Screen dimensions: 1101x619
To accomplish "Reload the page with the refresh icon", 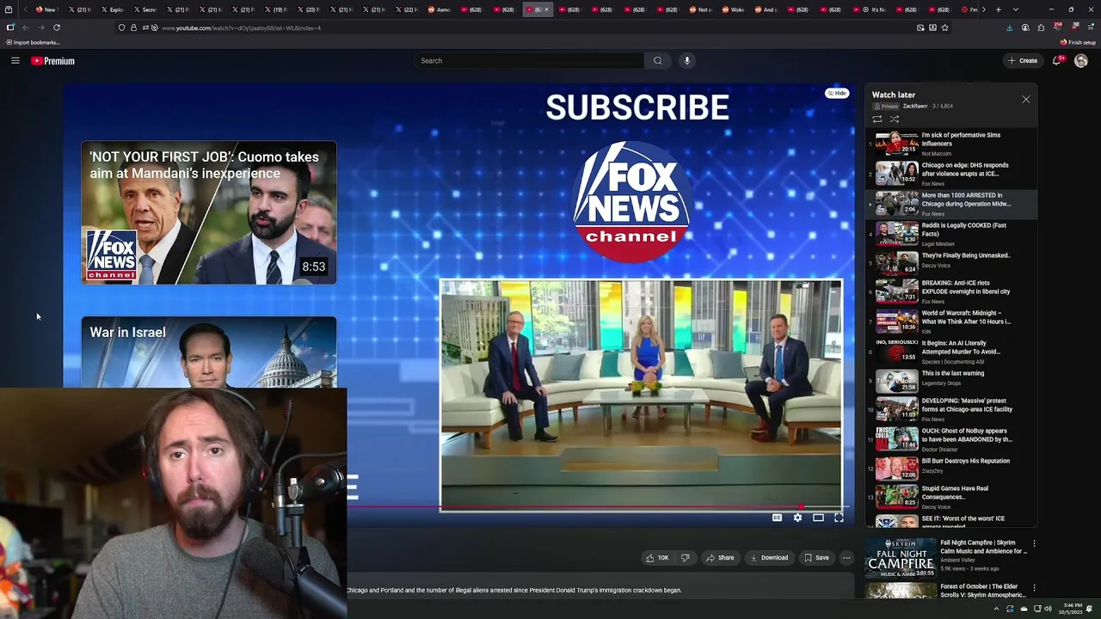I will (57, 28).
